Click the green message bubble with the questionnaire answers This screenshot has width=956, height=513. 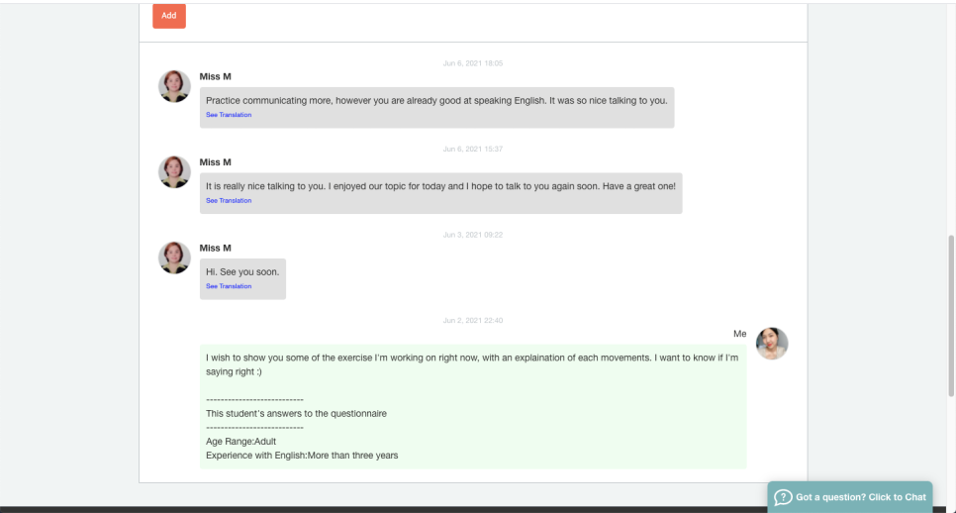(x=473, y=406)
